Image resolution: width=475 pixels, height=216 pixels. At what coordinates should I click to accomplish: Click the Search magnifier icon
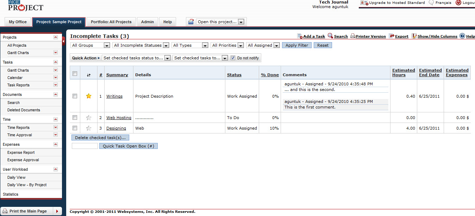click(330, 36)
